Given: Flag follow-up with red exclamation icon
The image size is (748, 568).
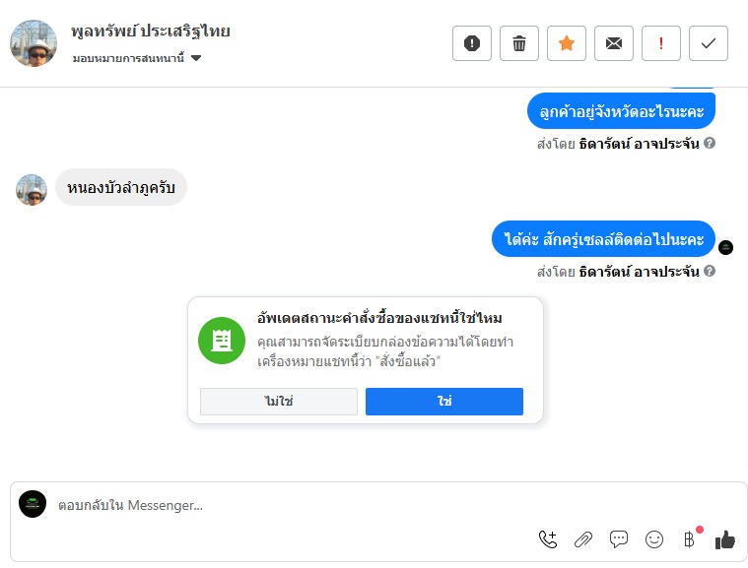Looking at the screenshot, I should click(661, 43).
